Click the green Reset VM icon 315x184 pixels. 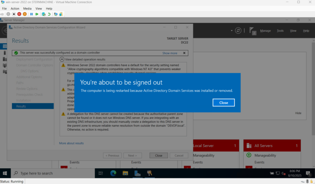[x=37, y=14]
